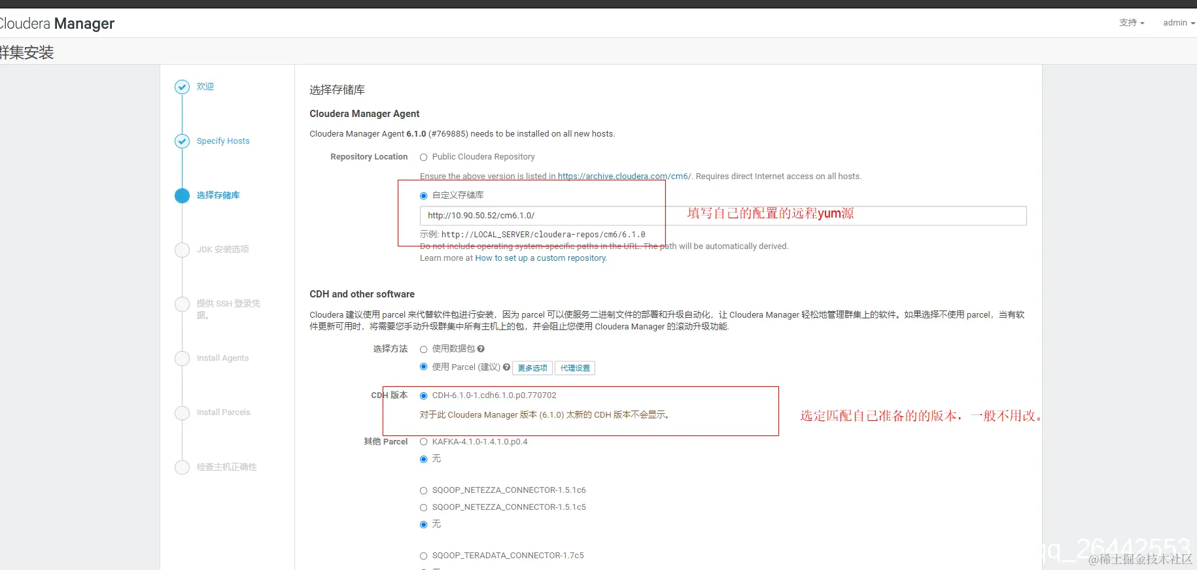1197x570 pixels.
Task: Select CDH-6.1.0-1.cdh6.1.0.p0.770702 version radio
Action: coord(423,395)
